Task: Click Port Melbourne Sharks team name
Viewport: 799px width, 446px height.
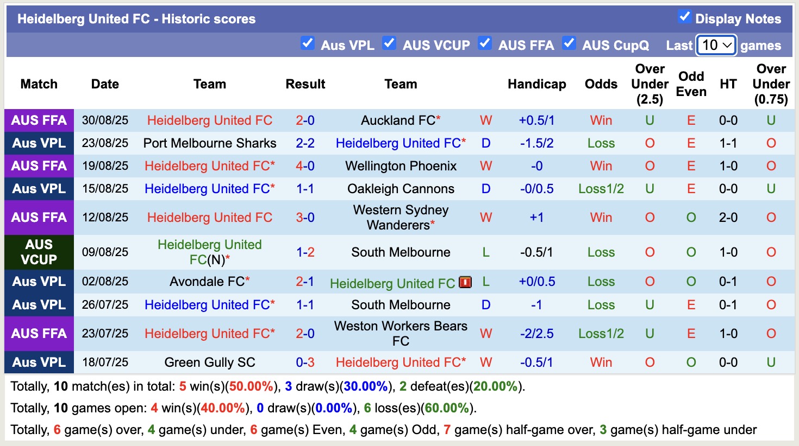Action: [210, 143]
